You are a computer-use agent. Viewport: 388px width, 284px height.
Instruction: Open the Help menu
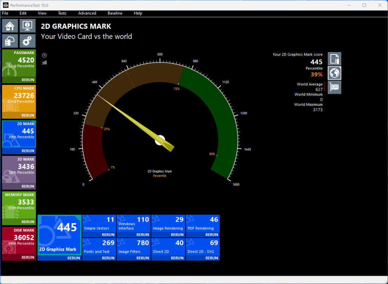click(138, 13)
